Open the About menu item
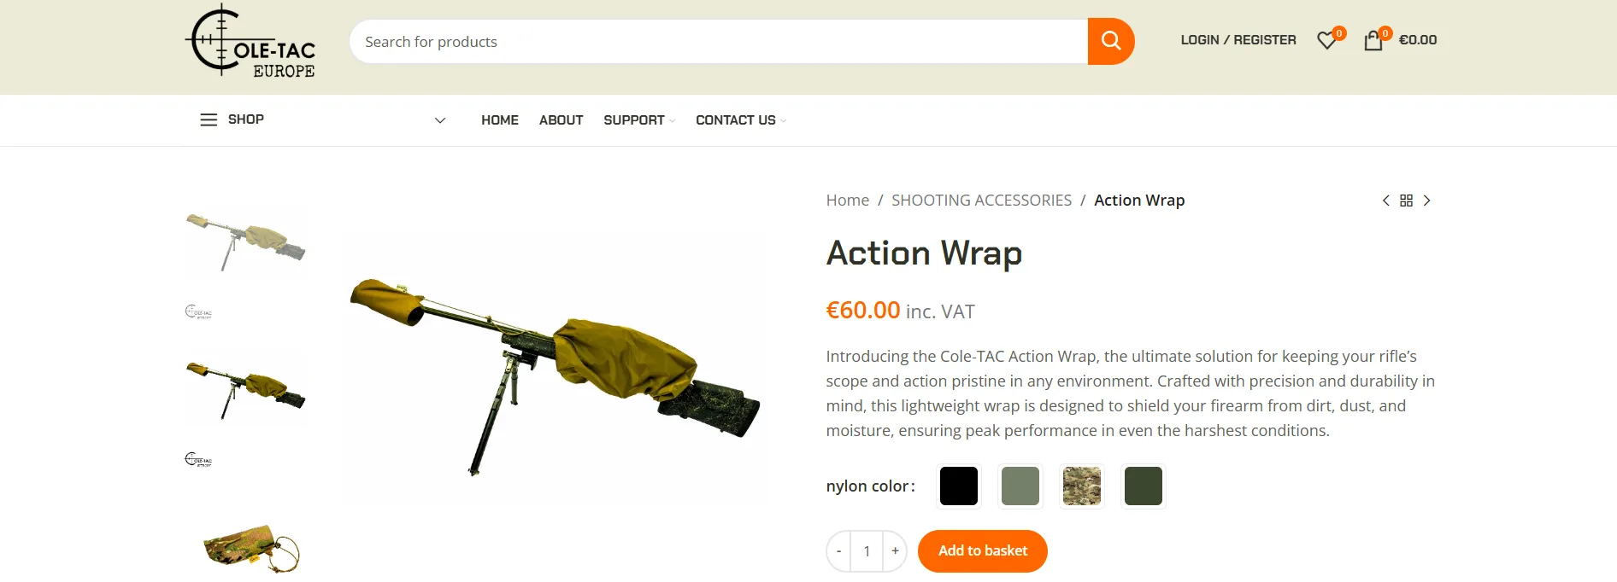Screen dimensions: 1617x582 (x=561, y=120)
